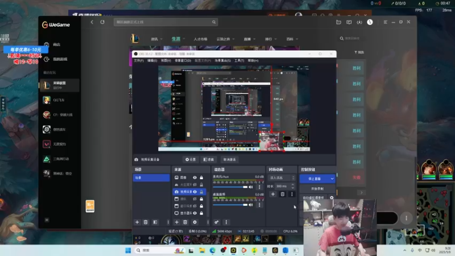Open OBS 停靠窗口(D) menu

(x=183, y=61)
